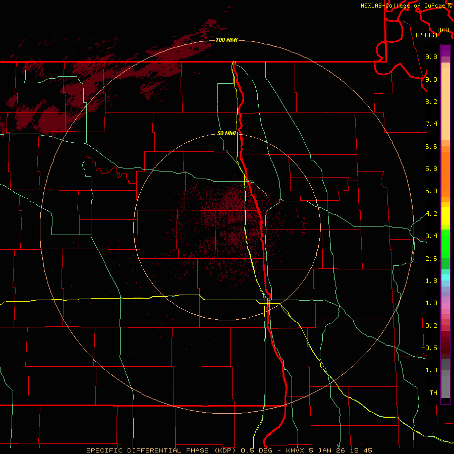The image size is (454, 454).
Task: Pick the cyan segment of the color bar
Action: 445,277
